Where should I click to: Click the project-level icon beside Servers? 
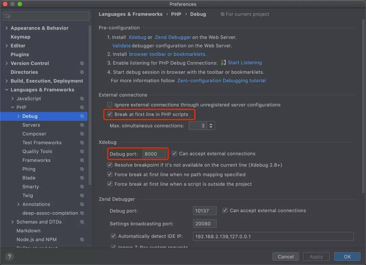[x=82, y=125]
